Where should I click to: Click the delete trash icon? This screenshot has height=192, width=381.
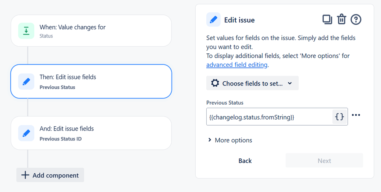coord(341,19)
